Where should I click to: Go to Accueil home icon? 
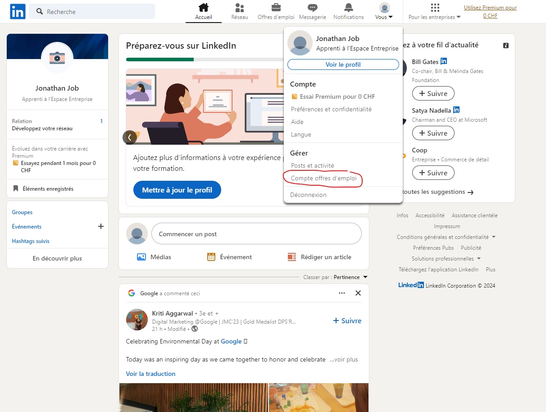[204, 8]
